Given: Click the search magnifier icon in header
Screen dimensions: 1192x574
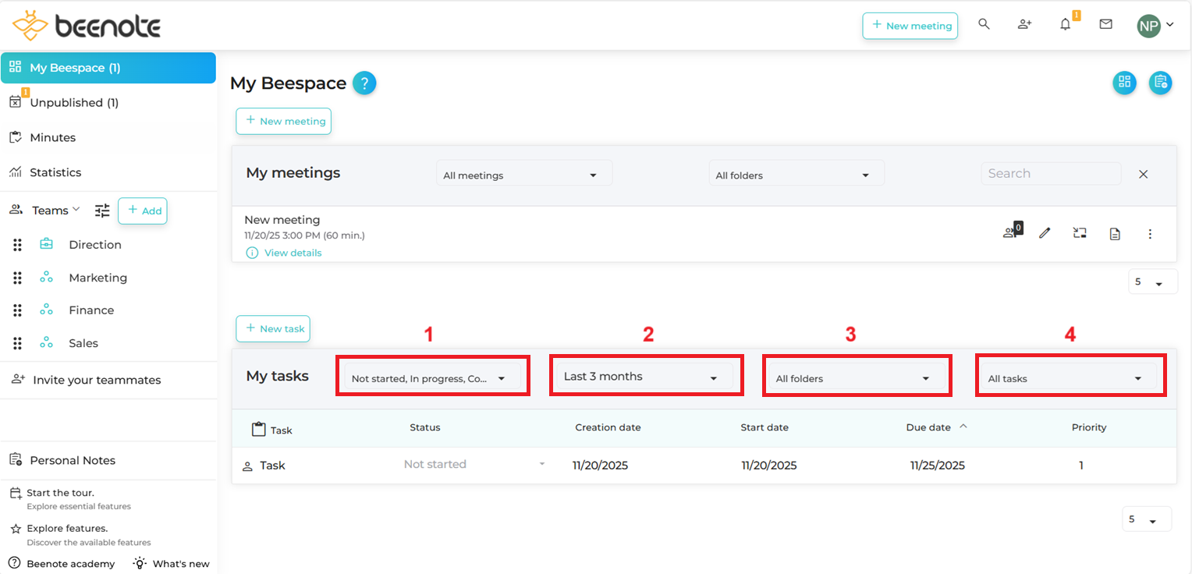Looking at the screenshot, I should click(984, 24).
